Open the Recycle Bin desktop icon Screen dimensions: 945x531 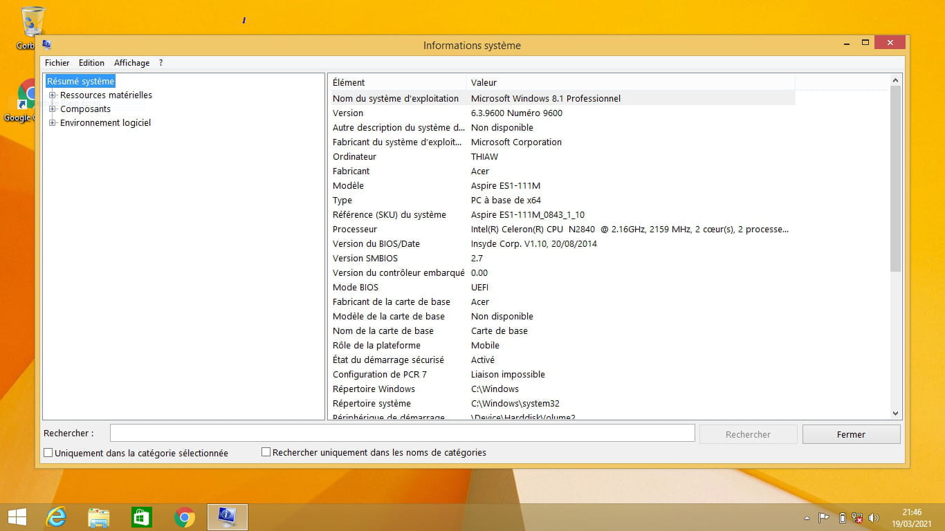(31, 28)
